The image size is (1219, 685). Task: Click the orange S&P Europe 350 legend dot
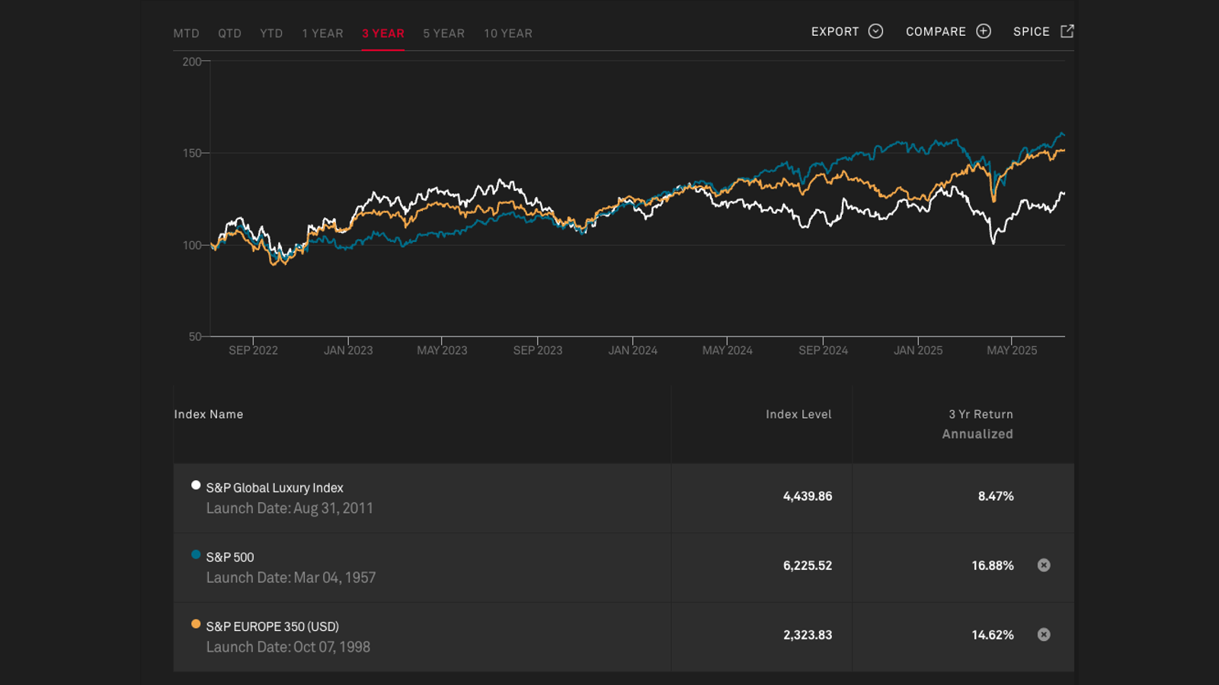click(x=196, y=624)
